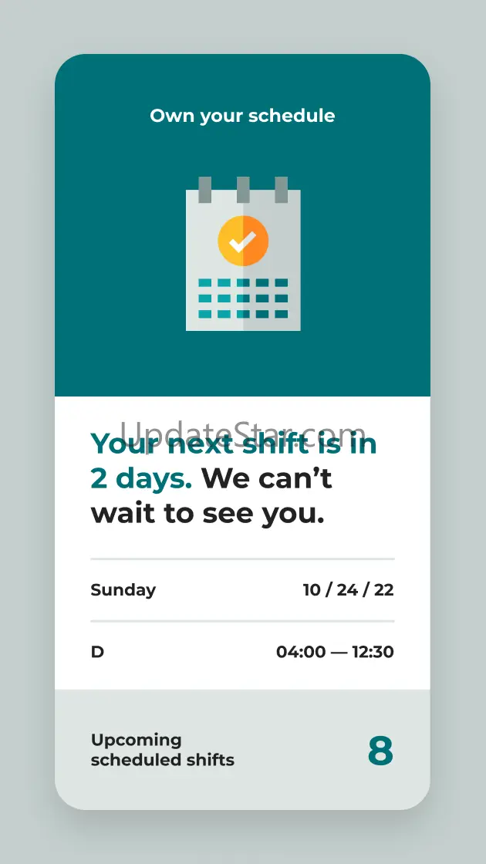Click the middle binding ring of the calendar

point(243,190)
